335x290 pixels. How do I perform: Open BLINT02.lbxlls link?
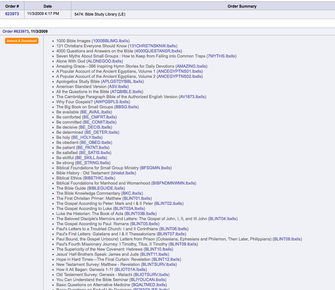(x=169, y=204)
